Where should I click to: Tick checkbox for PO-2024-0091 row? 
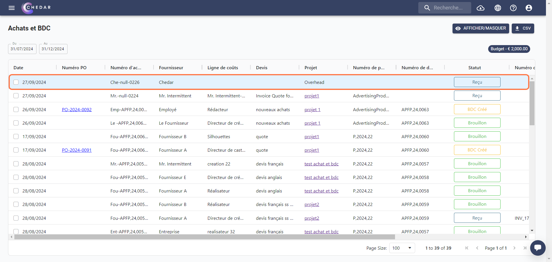(x=16, y=150)
